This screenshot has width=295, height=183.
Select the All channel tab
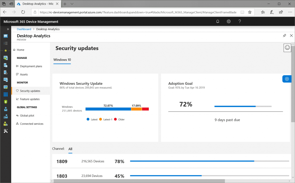pyautogui.click(x=70, y=149)
